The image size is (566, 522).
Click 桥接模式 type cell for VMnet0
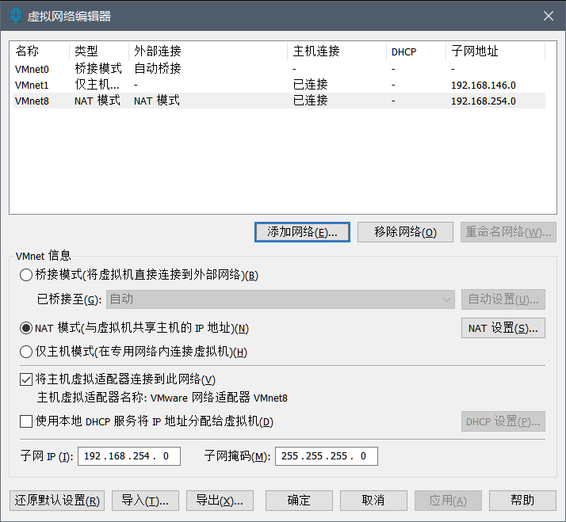pyautogui.click(x=98, y=69)
